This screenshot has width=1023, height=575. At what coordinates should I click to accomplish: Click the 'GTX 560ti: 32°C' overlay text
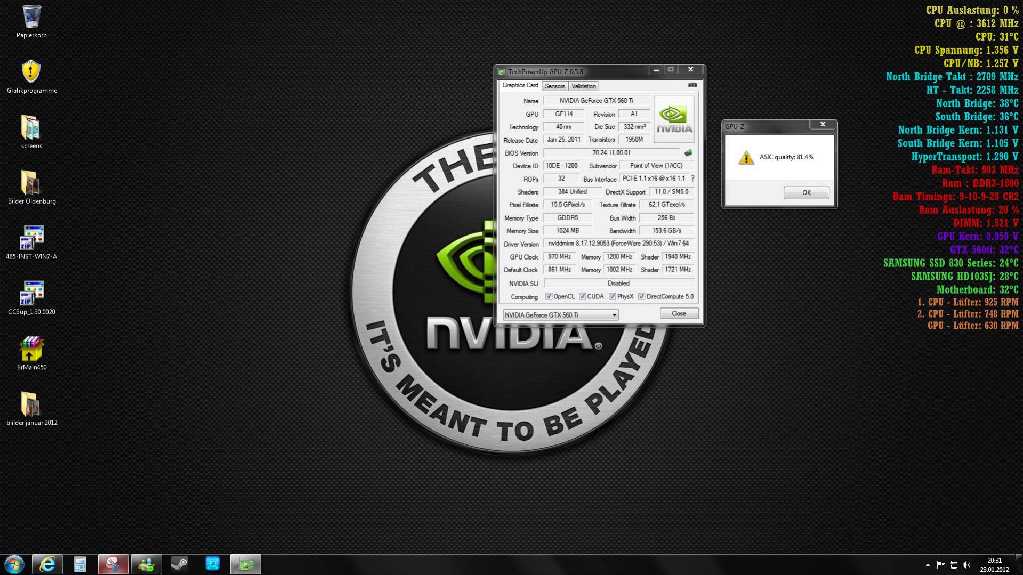(x=984, y=250)
